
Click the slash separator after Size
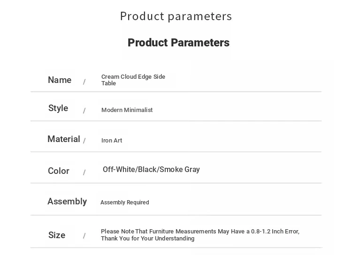tap(84, 236)
